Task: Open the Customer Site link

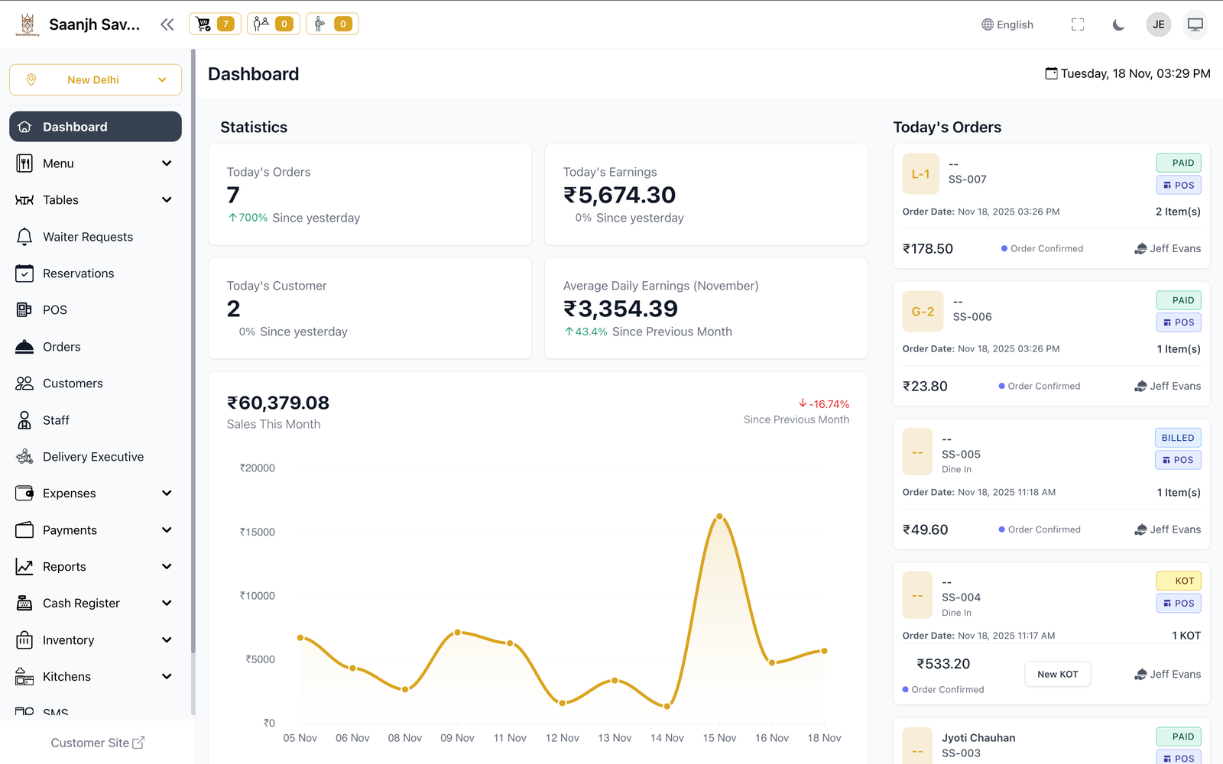Action: point(98,742)
